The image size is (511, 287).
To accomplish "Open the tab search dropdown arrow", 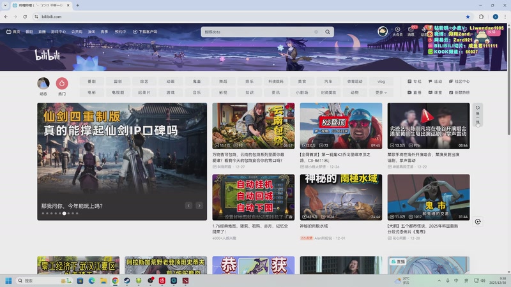I will pyautogui.click(x=5, y=5).
